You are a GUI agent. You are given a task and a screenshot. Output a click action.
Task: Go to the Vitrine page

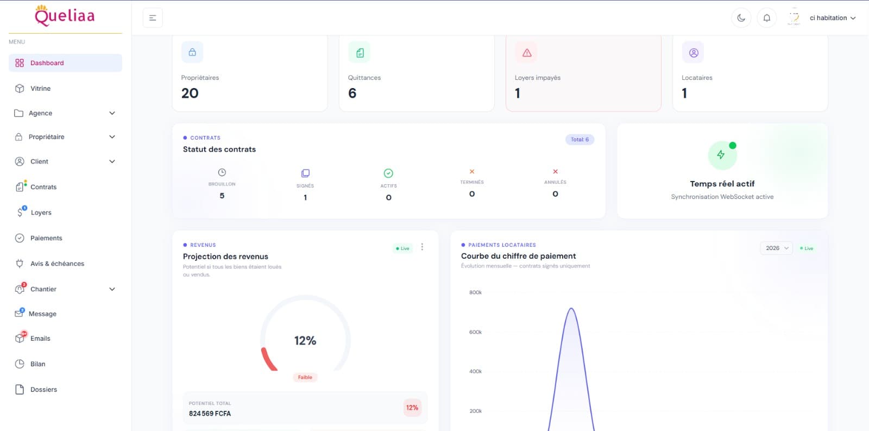tap(65, 89)
